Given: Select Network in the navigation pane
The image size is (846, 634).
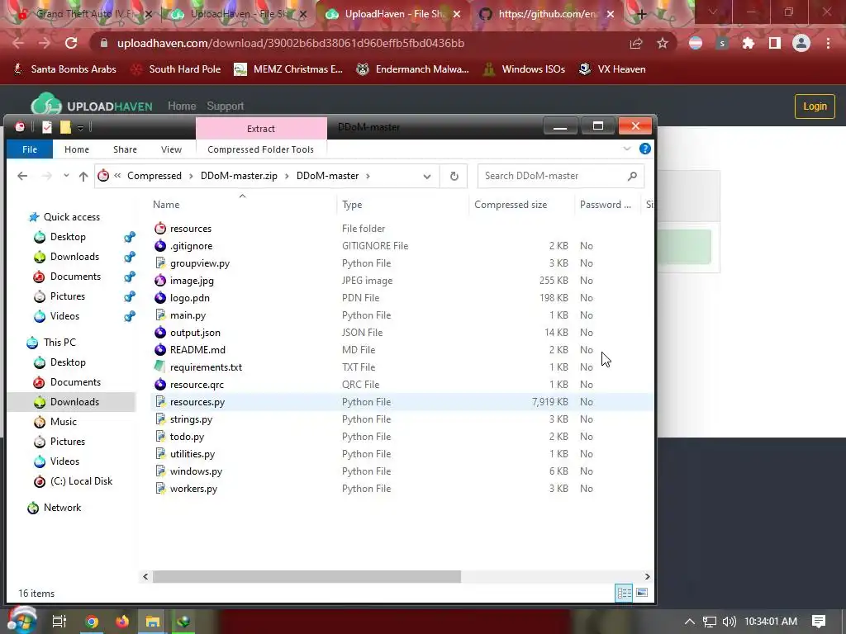Looking at the screenshot, I should tap(62, 508).
